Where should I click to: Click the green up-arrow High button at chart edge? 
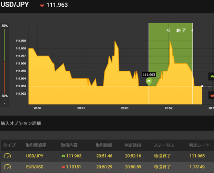(211, 76)
